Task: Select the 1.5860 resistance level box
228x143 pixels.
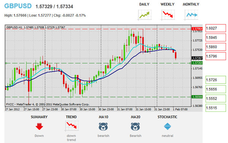Action: coord(215,47)
